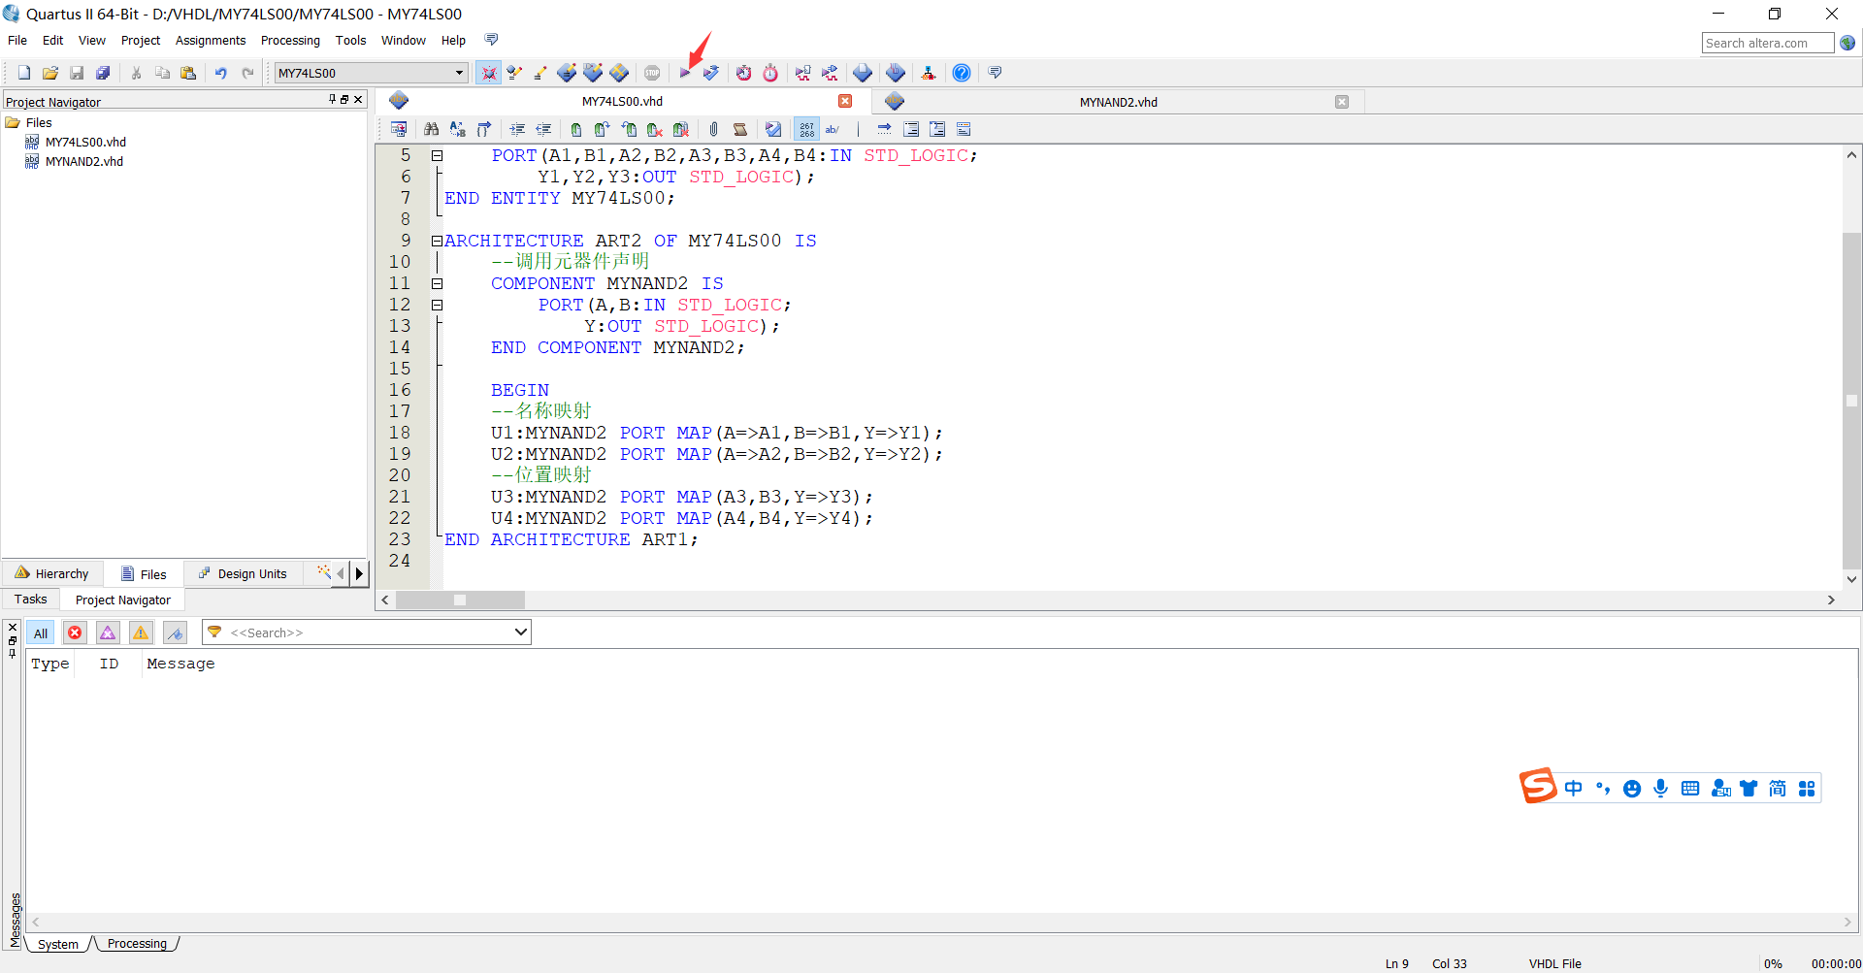
Task: Create a new file from the toolbar
Action: 24,73
